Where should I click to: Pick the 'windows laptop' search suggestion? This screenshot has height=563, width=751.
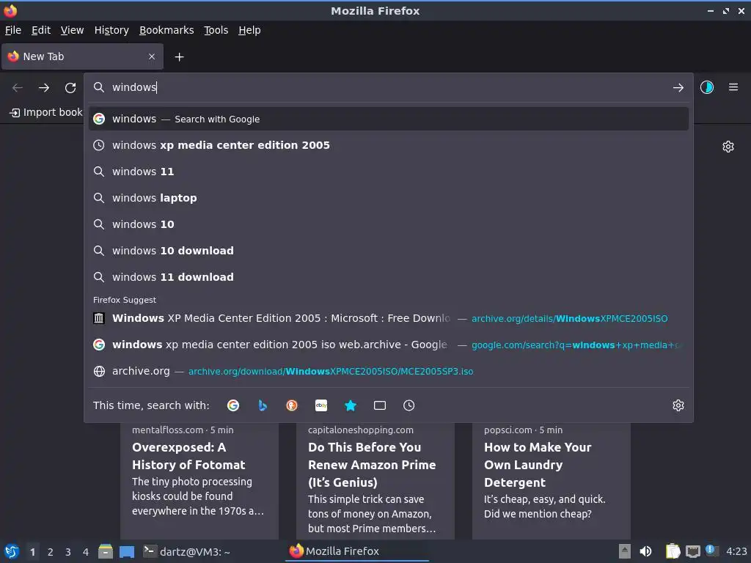(389, 198)
